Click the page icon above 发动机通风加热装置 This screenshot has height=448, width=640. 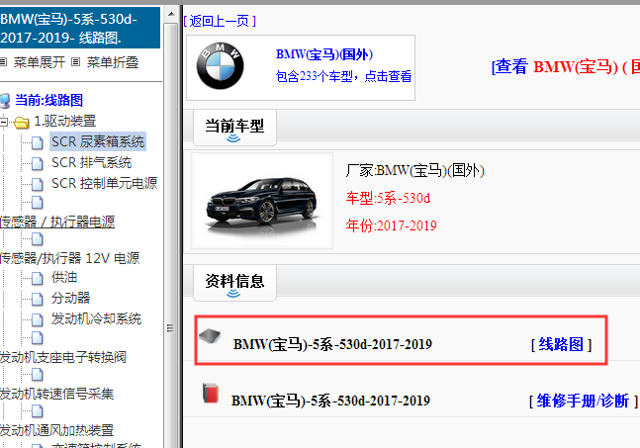tap(38, 411)
